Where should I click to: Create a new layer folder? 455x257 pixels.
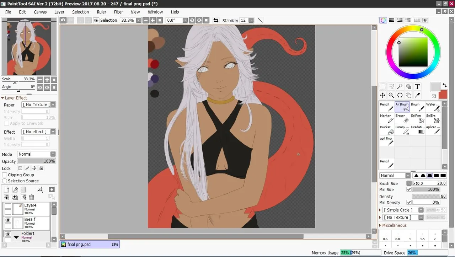23,190
